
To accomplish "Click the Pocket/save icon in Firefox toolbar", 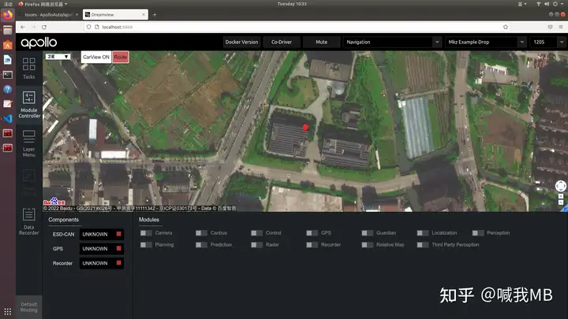I will (x=551, y=27).
